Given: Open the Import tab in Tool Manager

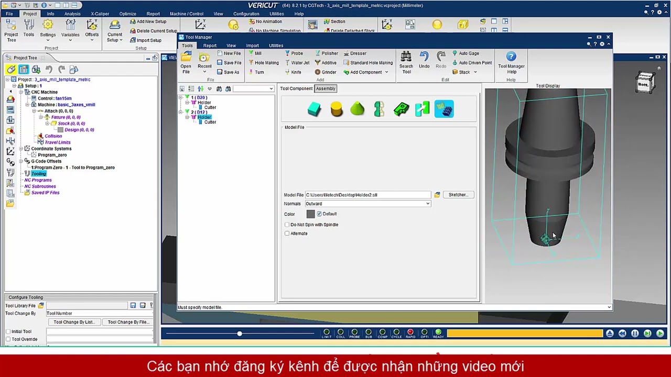Looking at the screenshot, I should pos(252,46).
